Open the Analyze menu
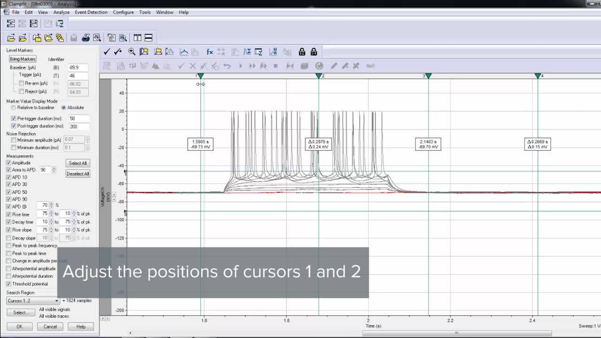This screenshot has height=338, width=601. (61, 12)
